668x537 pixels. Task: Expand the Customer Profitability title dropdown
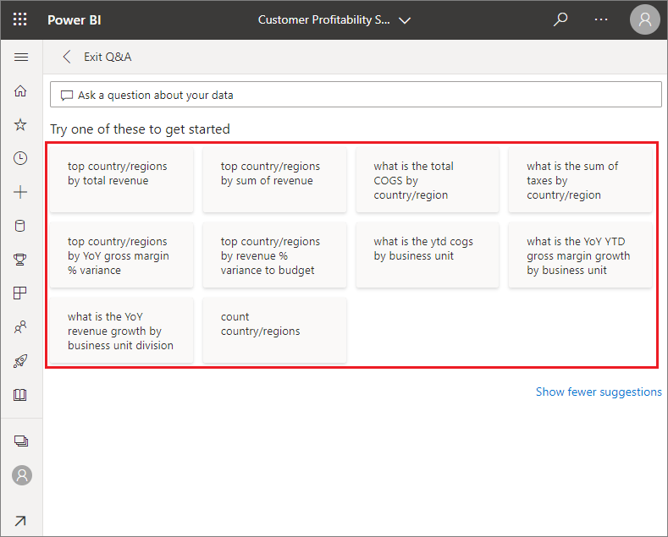(x=405, y=20)
